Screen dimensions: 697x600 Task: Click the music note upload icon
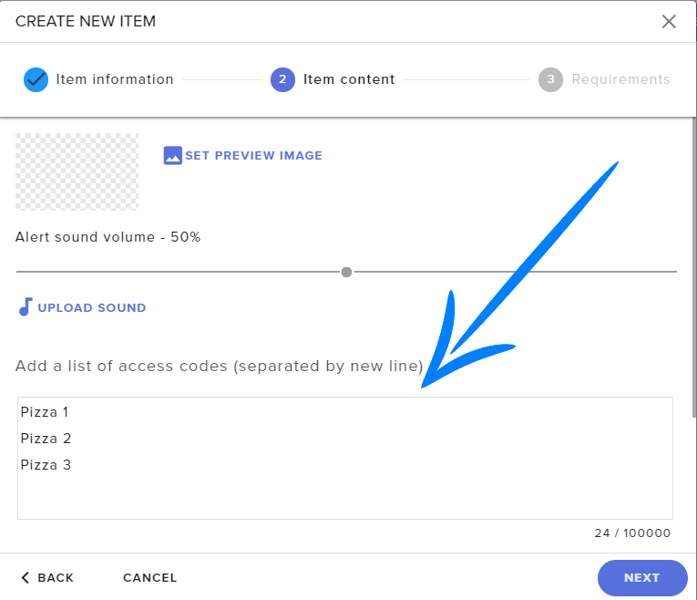click(x=26, y=307)
